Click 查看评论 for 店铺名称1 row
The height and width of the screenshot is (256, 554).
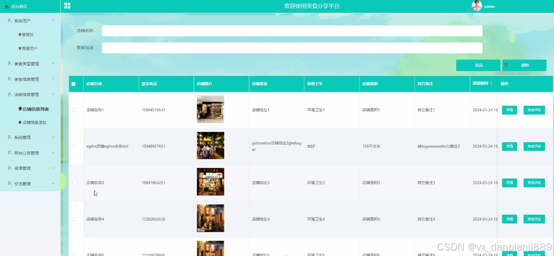534,110
